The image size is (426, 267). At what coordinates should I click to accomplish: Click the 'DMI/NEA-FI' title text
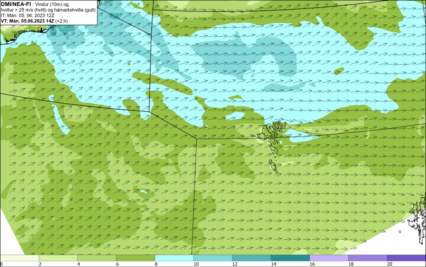pos(16,4)
